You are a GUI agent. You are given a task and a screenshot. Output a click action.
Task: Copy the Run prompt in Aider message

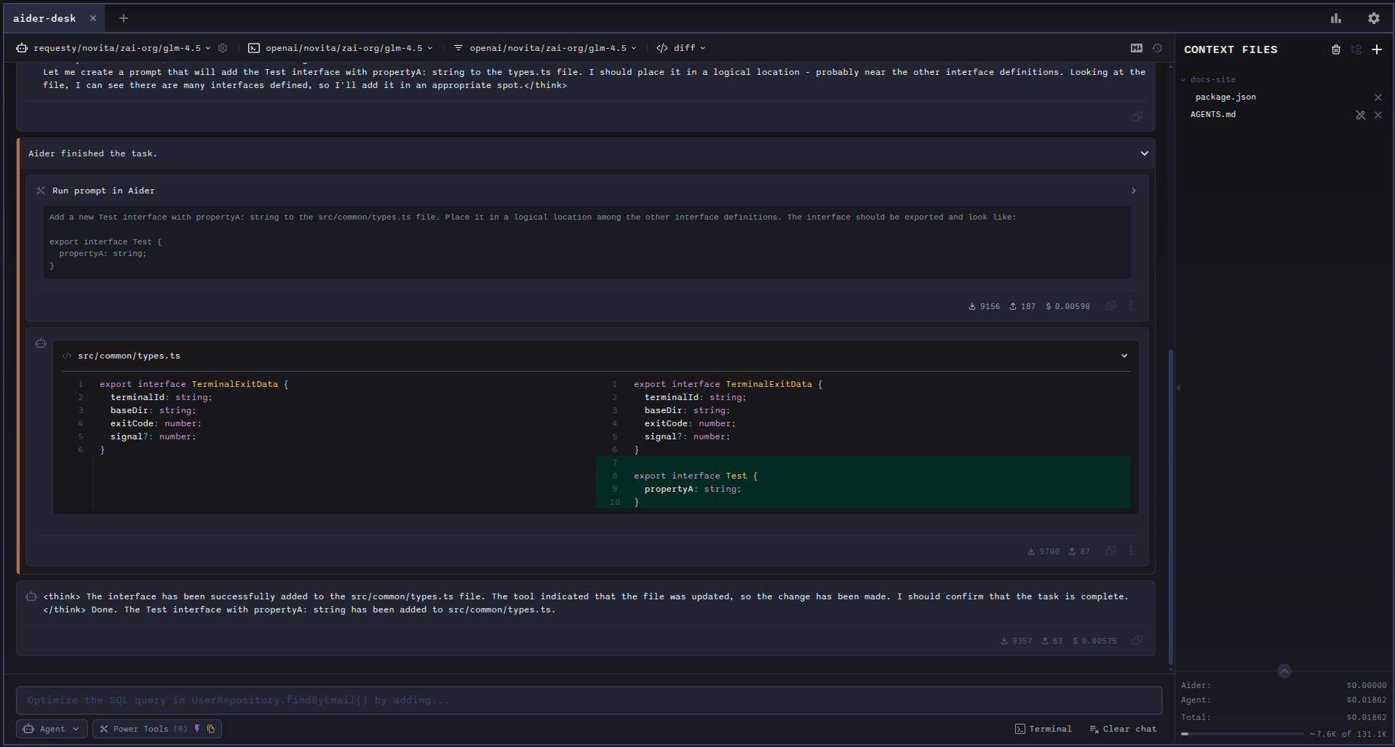tap(1110, 306)
